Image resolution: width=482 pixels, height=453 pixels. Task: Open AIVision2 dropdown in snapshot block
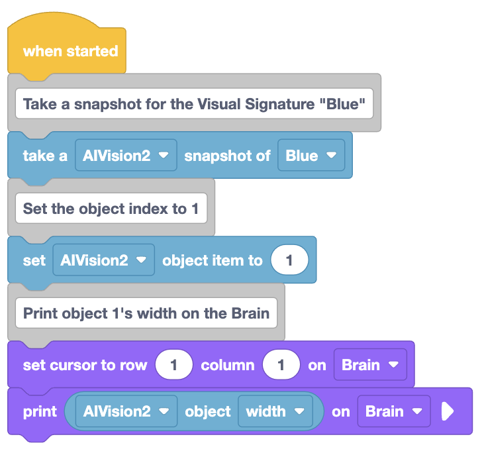click(126, 155)
